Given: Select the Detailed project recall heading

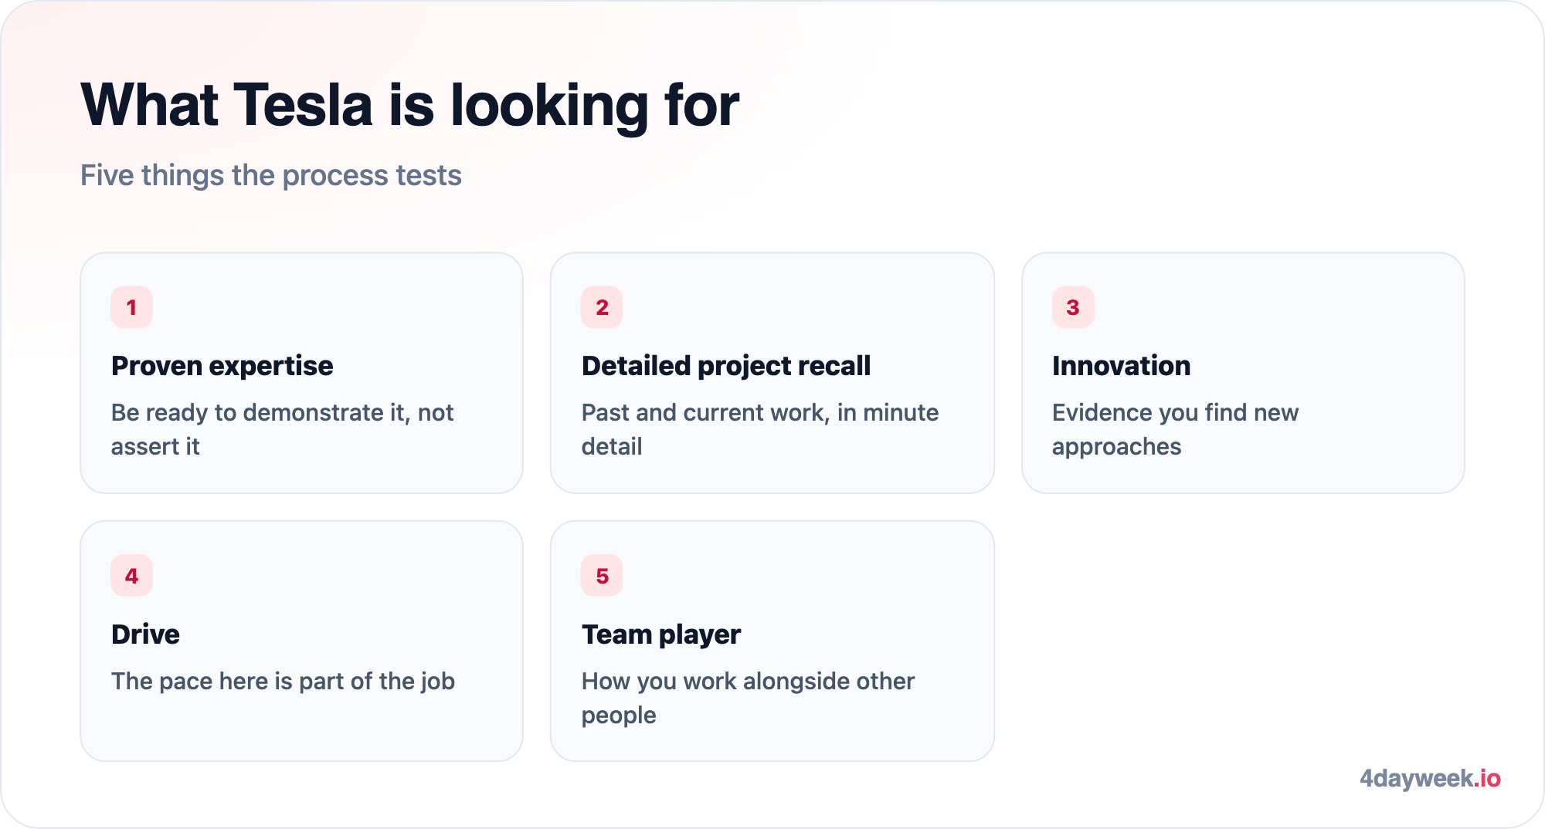Looking at the screenshot, I should (x=726, y=366).
